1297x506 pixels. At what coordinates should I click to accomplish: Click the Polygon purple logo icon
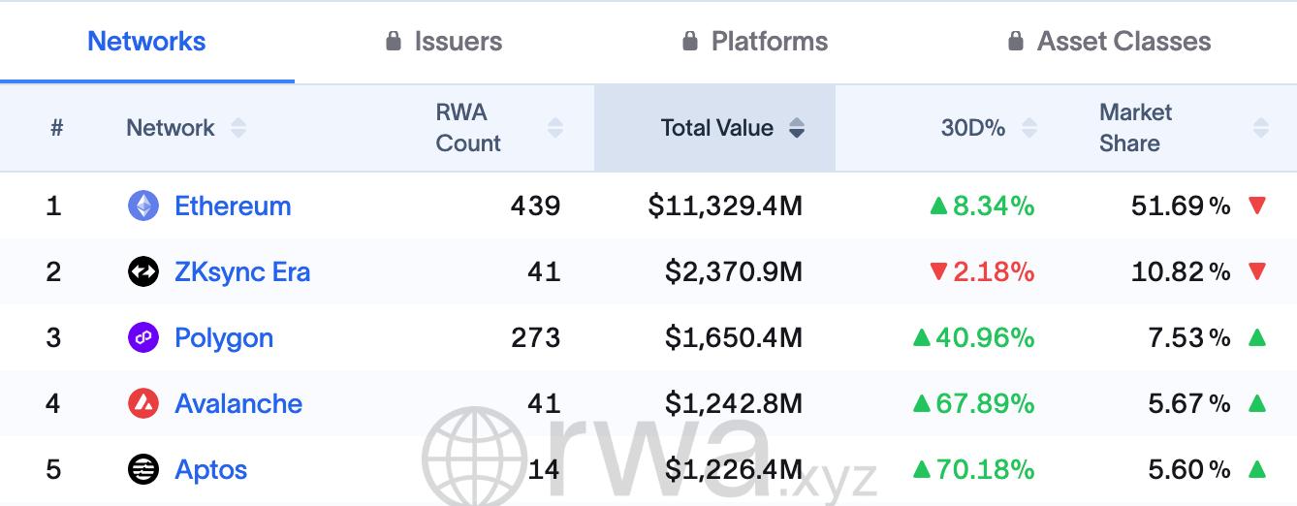coord(143,337)
